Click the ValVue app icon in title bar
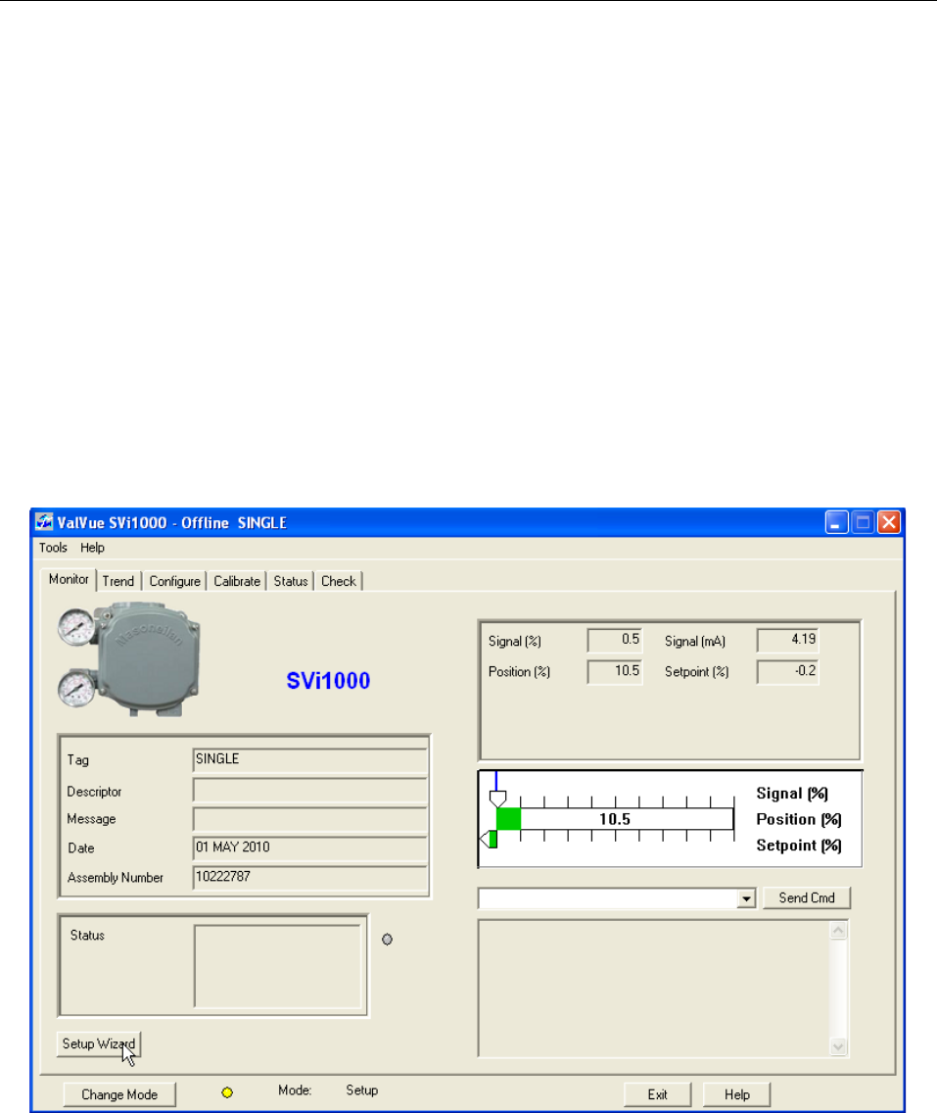The width and height of the screenshot is (937, 1113). [x=44, y=521]
